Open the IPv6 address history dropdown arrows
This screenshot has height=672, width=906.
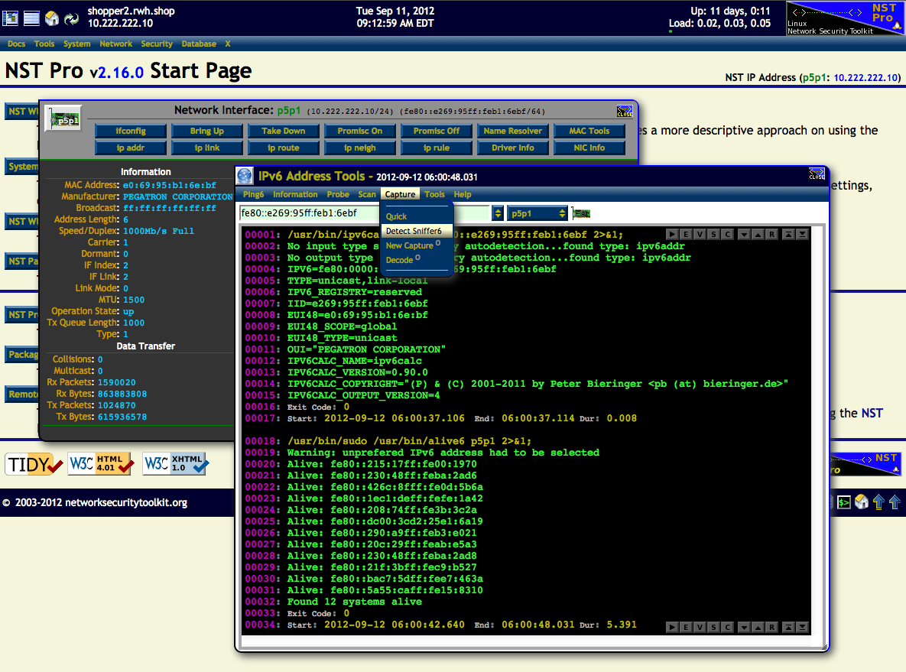click(x=498, y=213)
